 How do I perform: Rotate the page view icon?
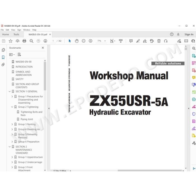(166, 41)
